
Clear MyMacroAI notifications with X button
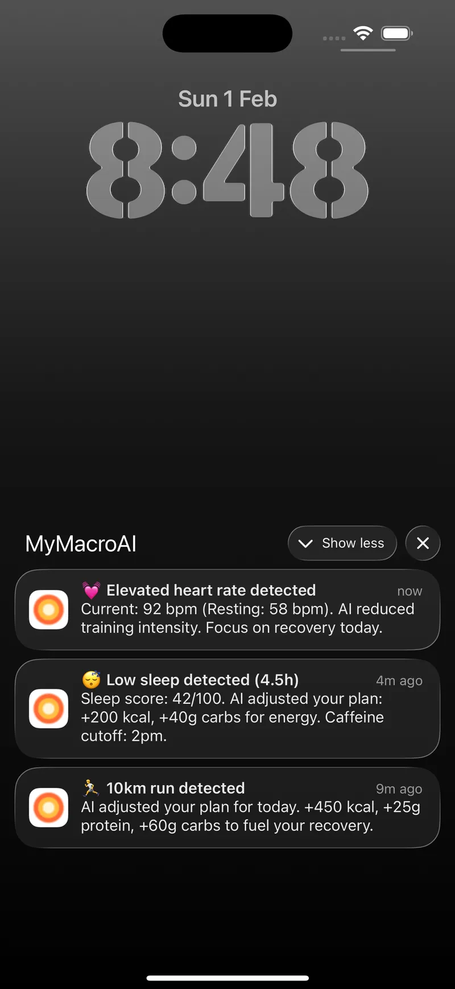coord(423,543)
